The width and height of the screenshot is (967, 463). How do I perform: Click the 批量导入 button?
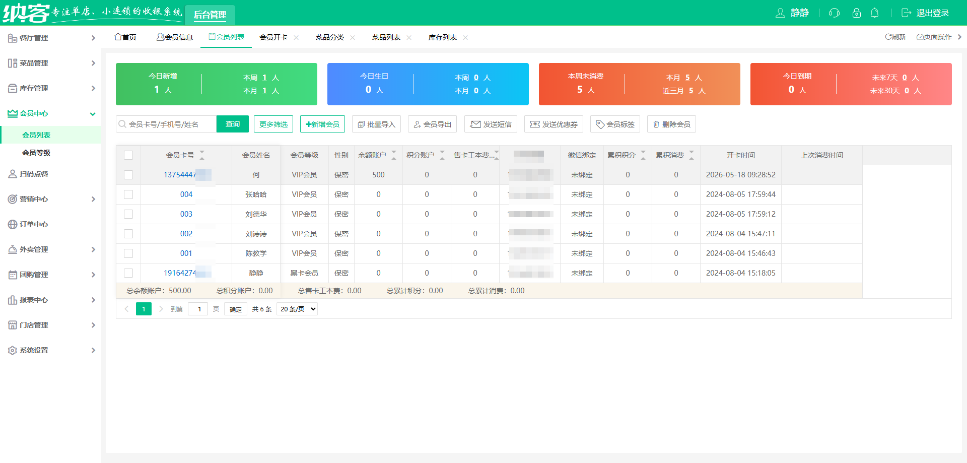(376, 124)
